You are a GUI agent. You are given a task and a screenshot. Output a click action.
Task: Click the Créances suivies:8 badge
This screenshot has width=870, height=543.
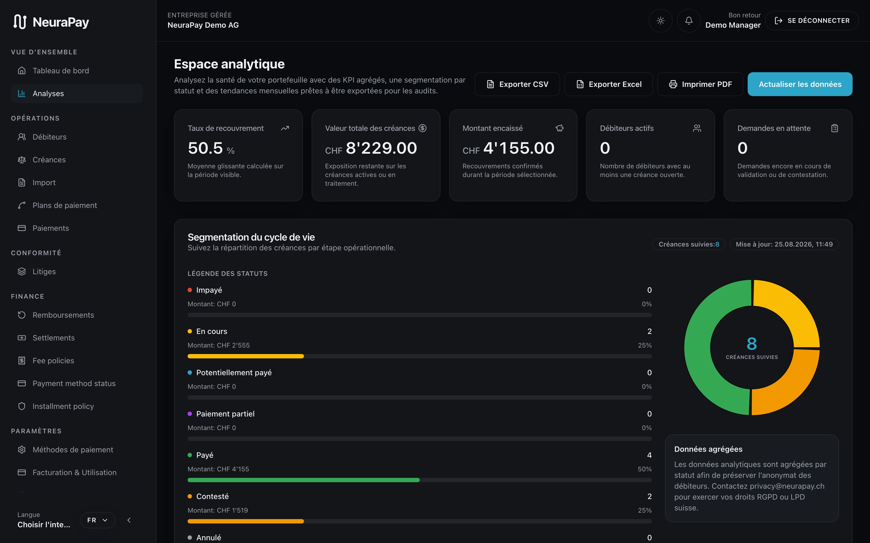[x=689, y=244]
